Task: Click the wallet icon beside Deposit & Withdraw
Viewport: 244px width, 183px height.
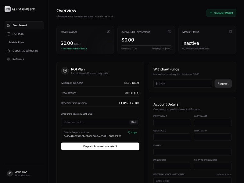Action: pyautogui.click(x=9, y=51)
